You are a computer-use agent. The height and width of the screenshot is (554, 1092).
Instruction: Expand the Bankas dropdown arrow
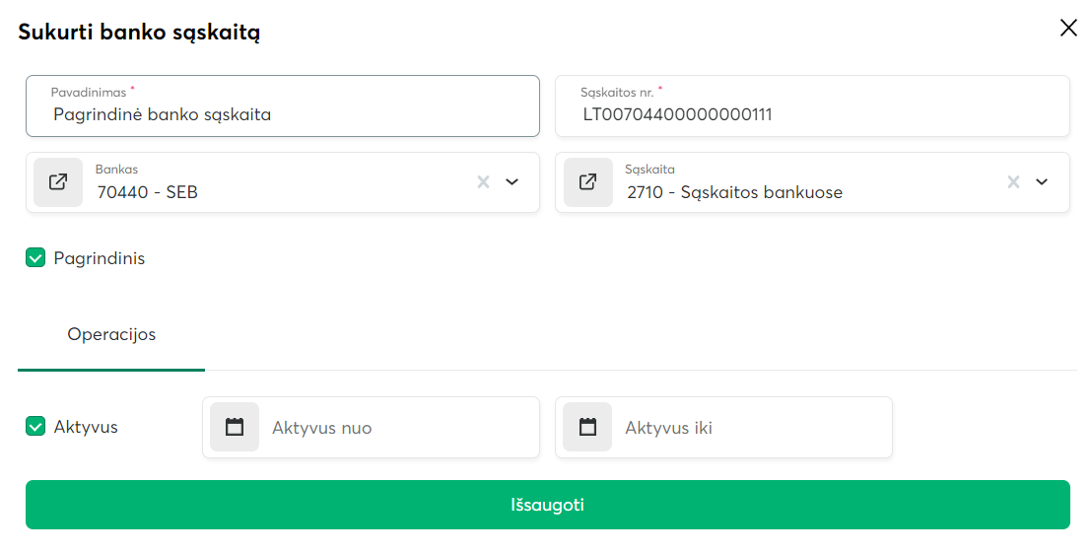pyautogui.click(x=512, y=181)
